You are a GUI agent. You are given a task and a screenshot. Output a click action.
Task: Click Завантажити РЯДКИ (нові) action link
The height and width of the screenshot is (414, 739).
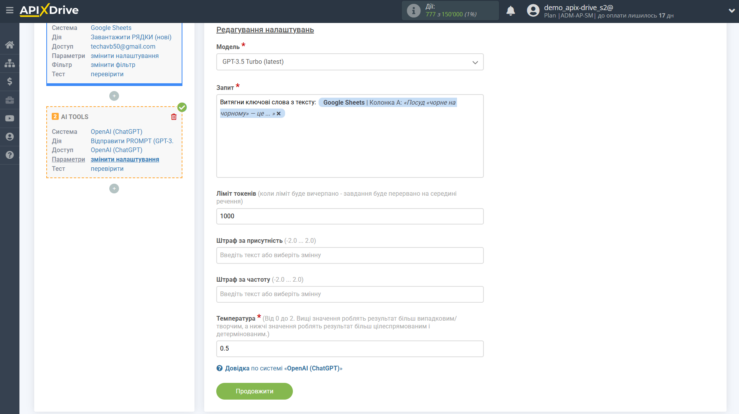(x=131, y=37)
